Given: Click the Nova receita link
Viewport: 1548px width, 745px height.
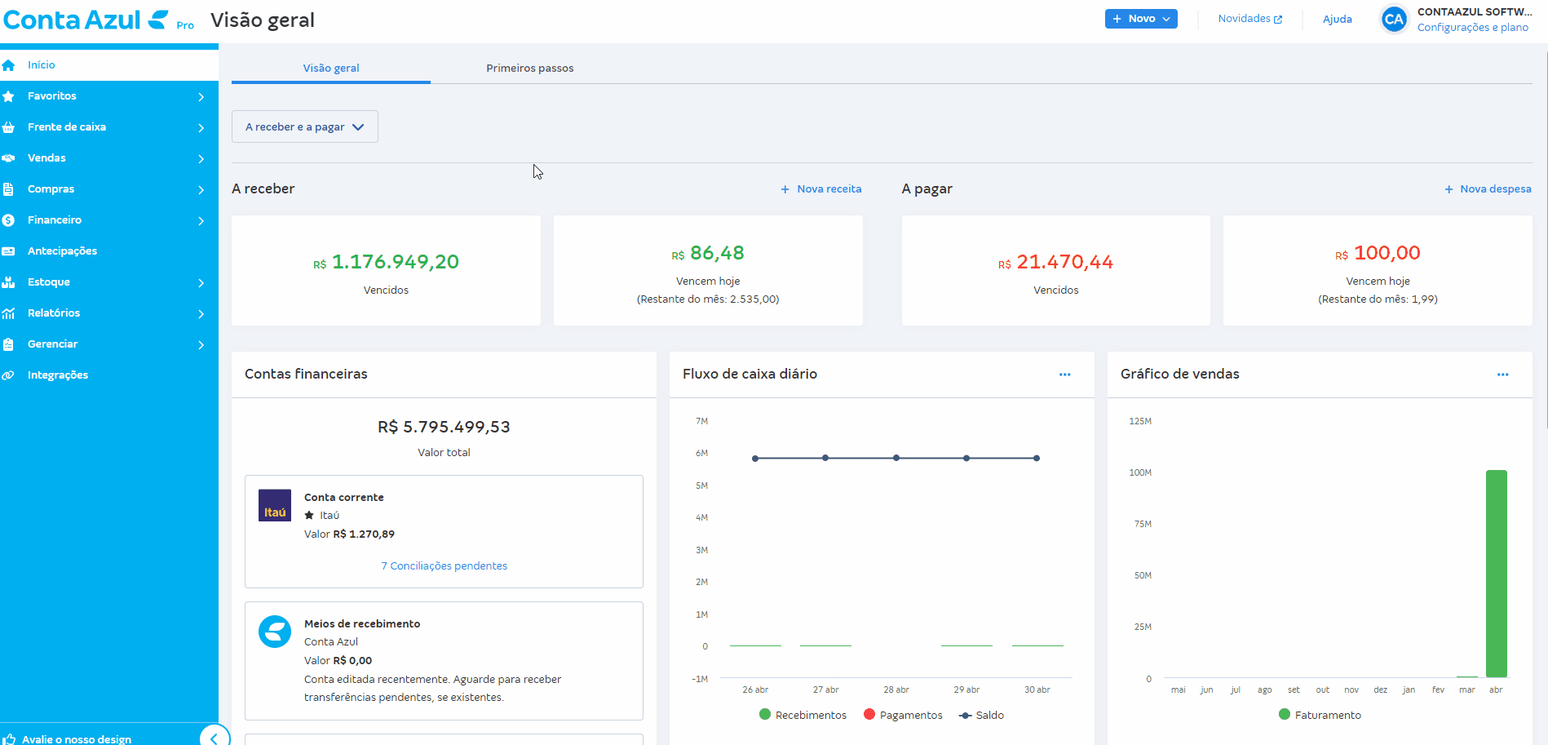Looking at the screenshot, I should pos(821,188).
